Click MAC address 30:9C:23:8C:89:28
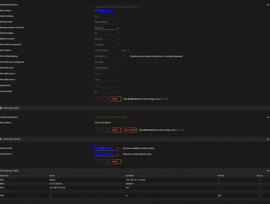Viewport: 270px width, 204px height. point(102,123)
